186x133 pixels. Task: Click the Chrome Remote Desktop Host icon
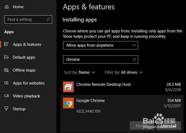click(68, 87)
